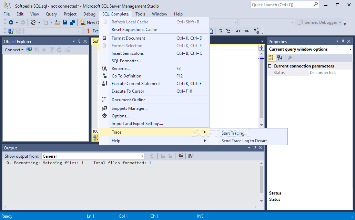Toggle auto-hide pin on Output panel

[255, 148]
